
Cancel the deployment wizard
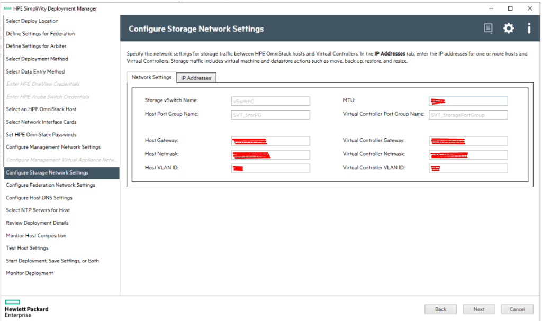(517, 309)
